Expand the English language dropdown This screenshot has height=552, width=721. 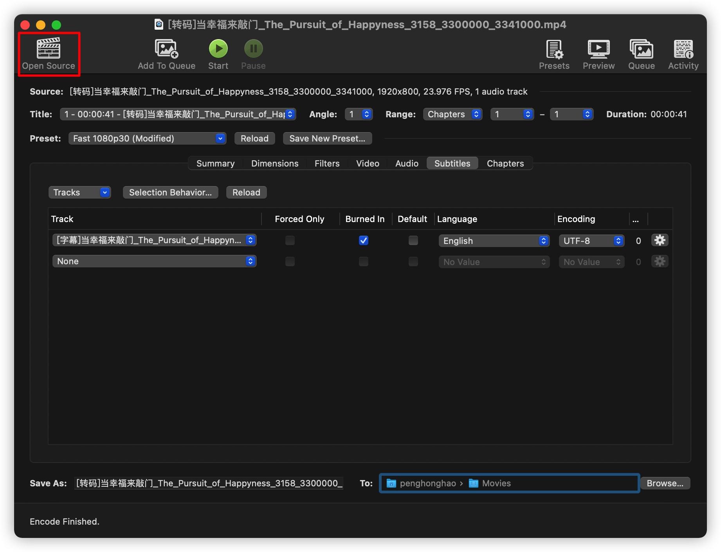coord(494,241)
